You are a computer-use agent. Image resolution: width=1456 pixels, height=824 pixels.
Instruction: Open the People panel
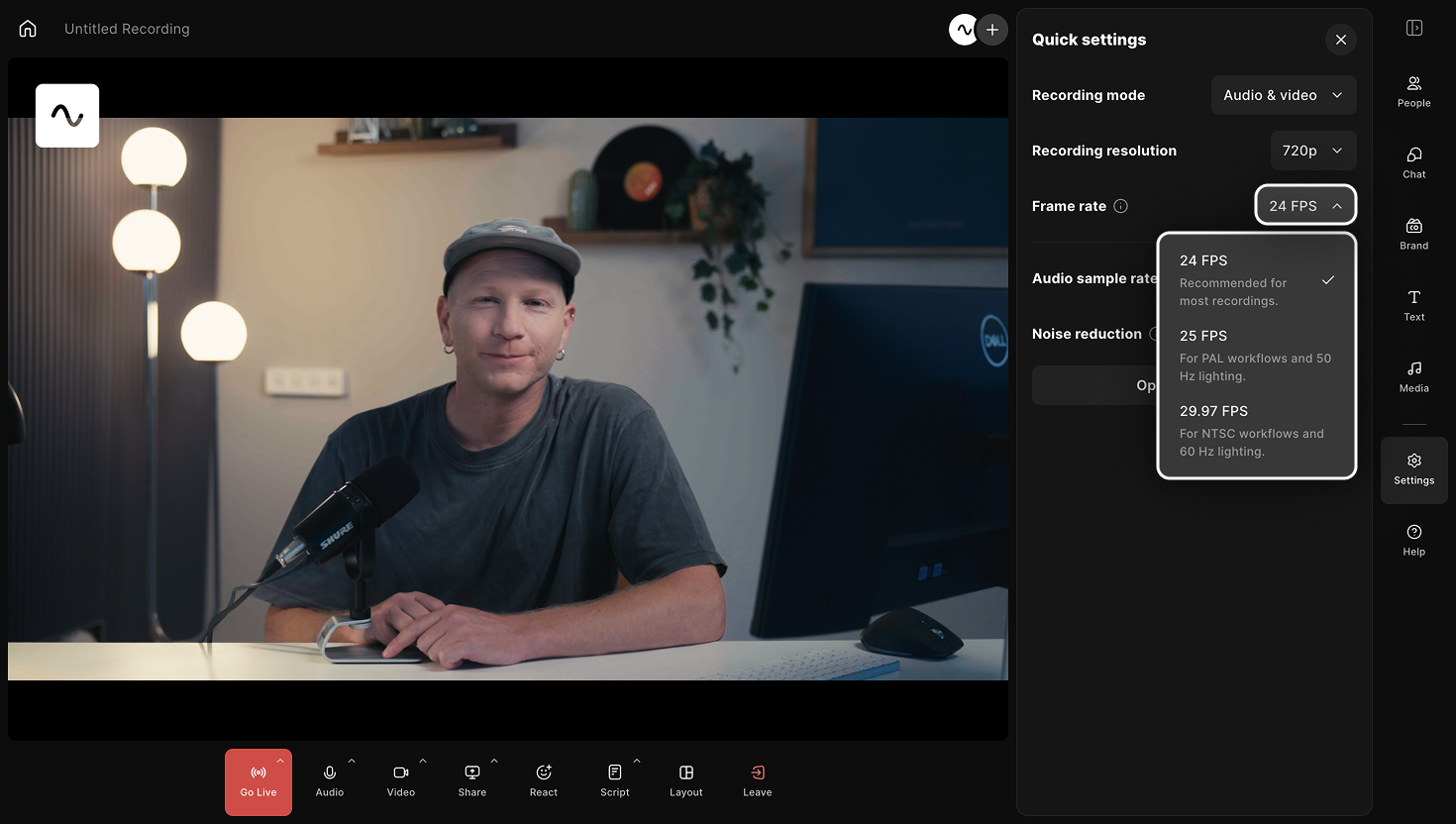tap(1413, 91)
